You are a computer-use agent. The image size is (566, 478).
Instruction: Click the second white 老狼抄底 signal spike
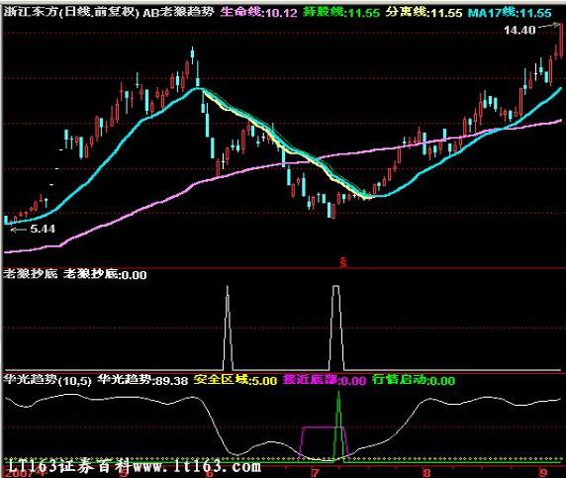point(336,328)
